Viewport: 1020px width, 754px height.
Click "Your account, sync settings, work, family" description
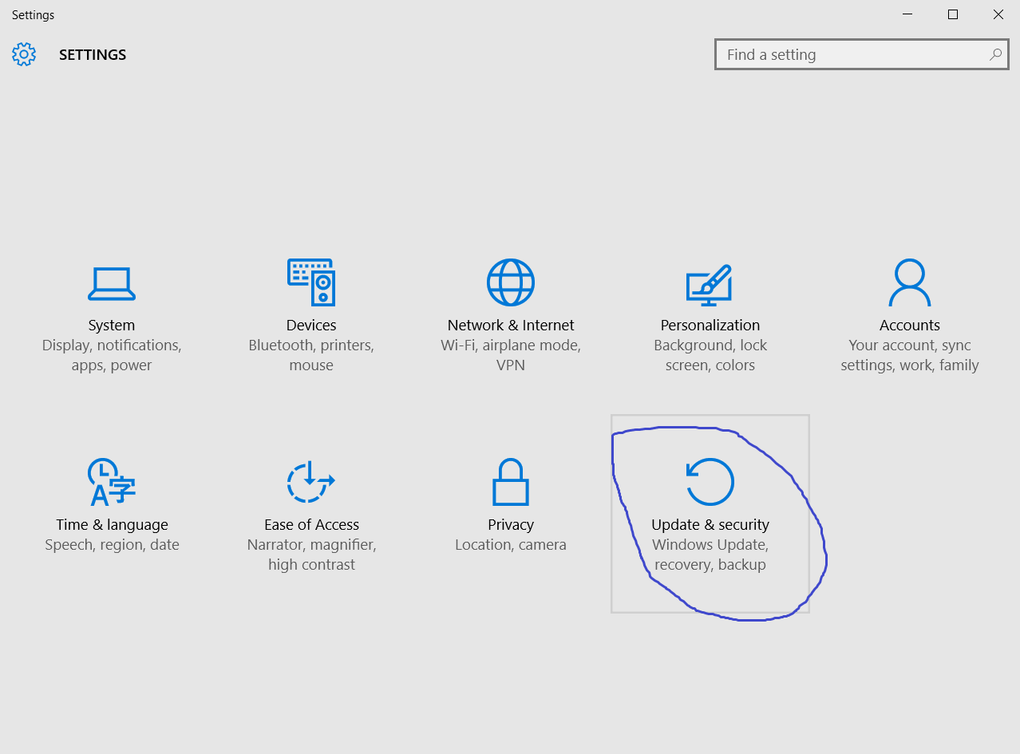pos(910,355)
